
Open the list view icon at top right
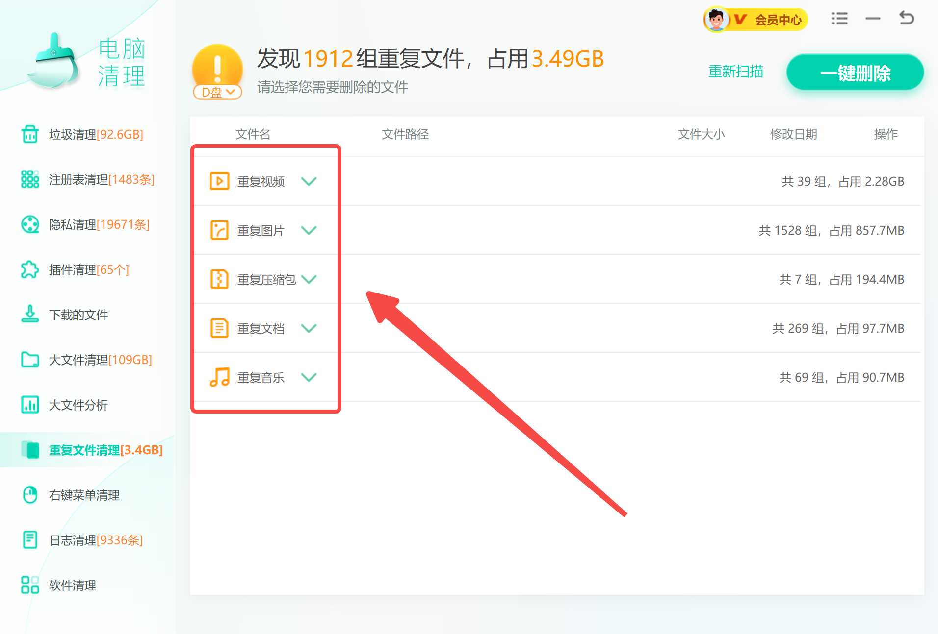tap(839, 18)
